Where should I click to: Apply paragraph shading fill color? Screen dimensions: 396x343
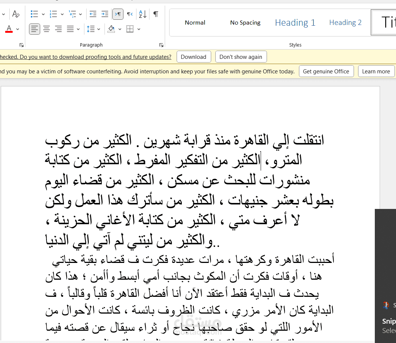coord(111,29)
